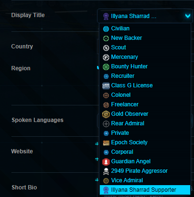The height and width of the screenshot is (197, 194).
Task: Select the Recruiter title option
Action: (x=145, y=76)
